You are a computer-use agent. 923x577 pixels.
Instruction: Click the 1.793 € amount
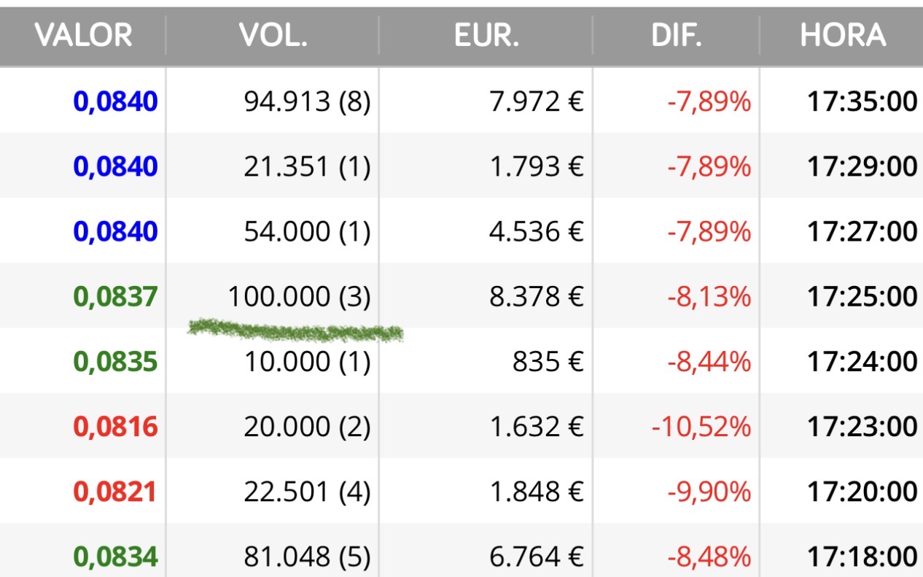click(537, 166)
